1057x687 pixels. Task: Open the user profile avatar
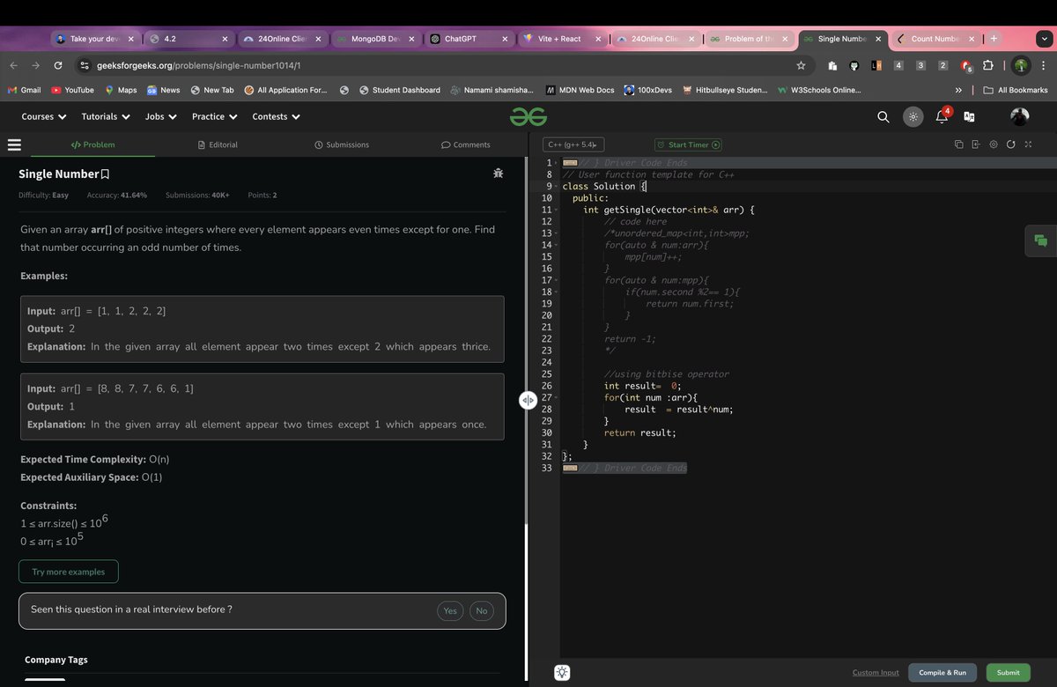pyautogui.click(x=1019, y=116)
